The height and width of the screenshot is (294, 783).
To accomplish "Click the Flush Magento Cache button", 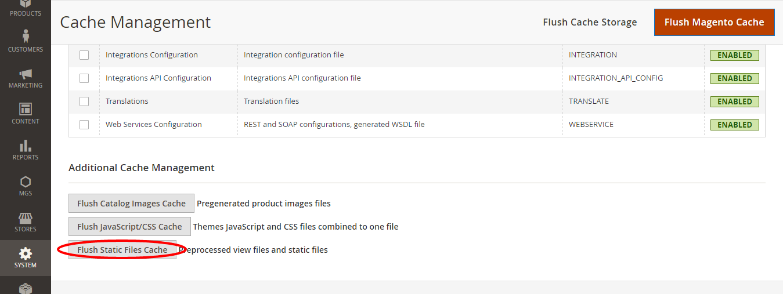I will [x=714, y=23].
